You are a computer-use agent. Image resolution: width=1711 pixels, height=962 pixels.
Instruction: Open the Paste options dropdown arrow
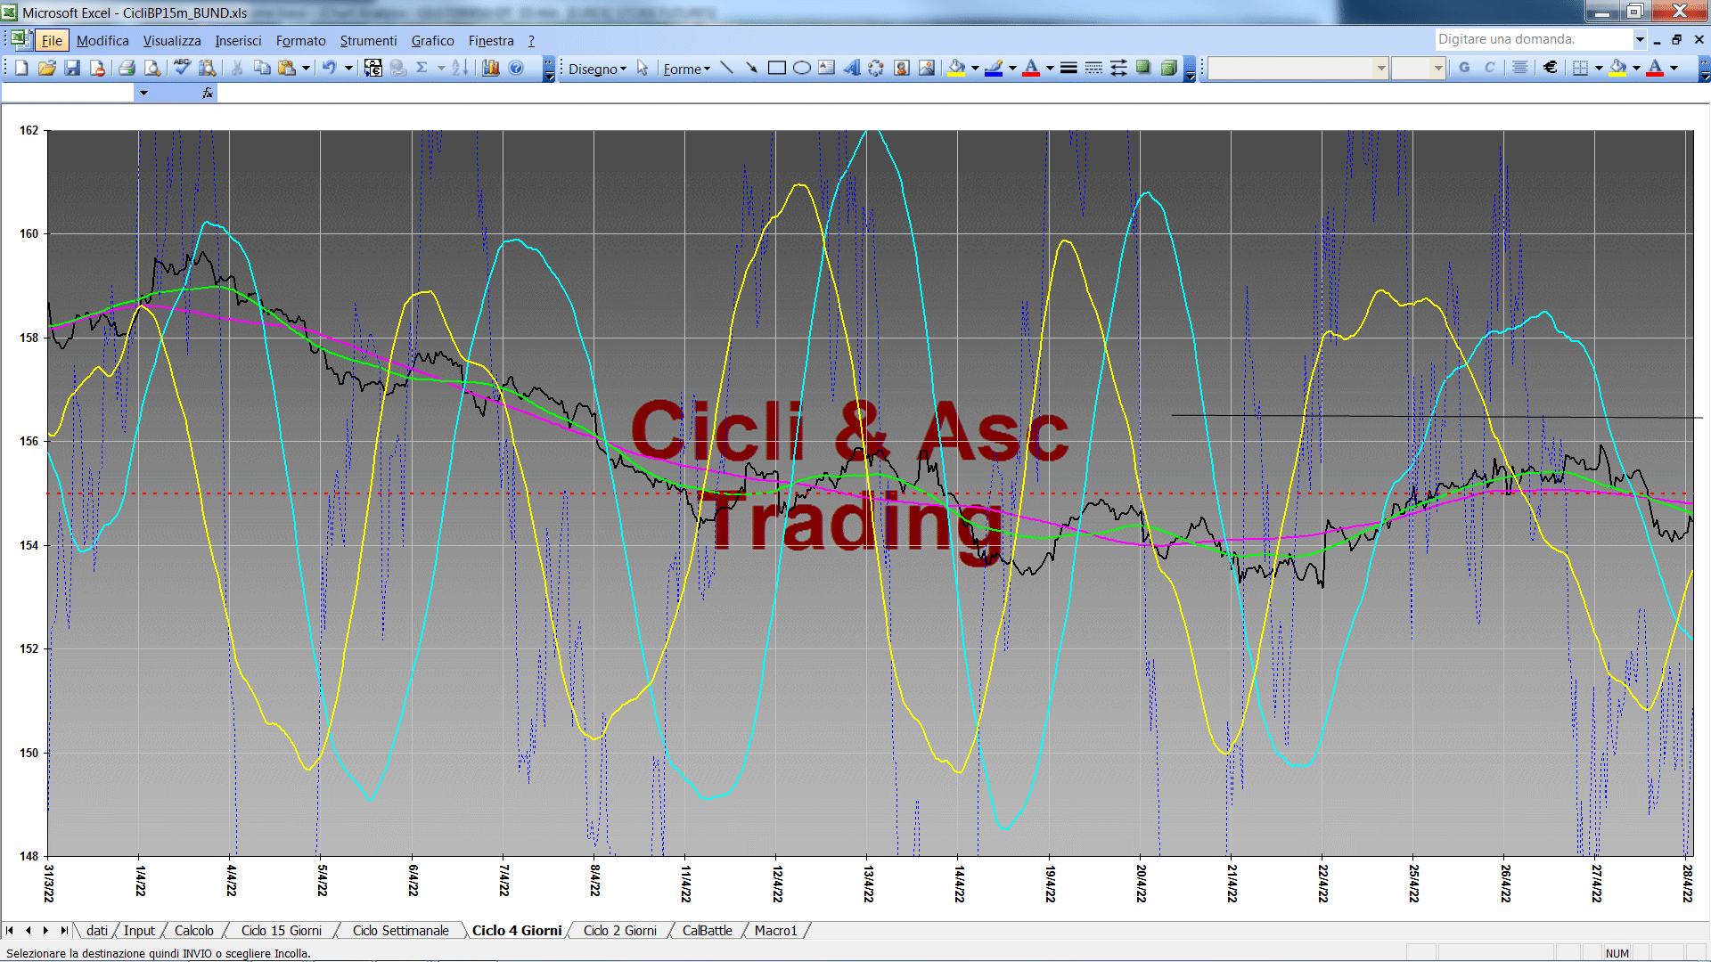(306, 68)
